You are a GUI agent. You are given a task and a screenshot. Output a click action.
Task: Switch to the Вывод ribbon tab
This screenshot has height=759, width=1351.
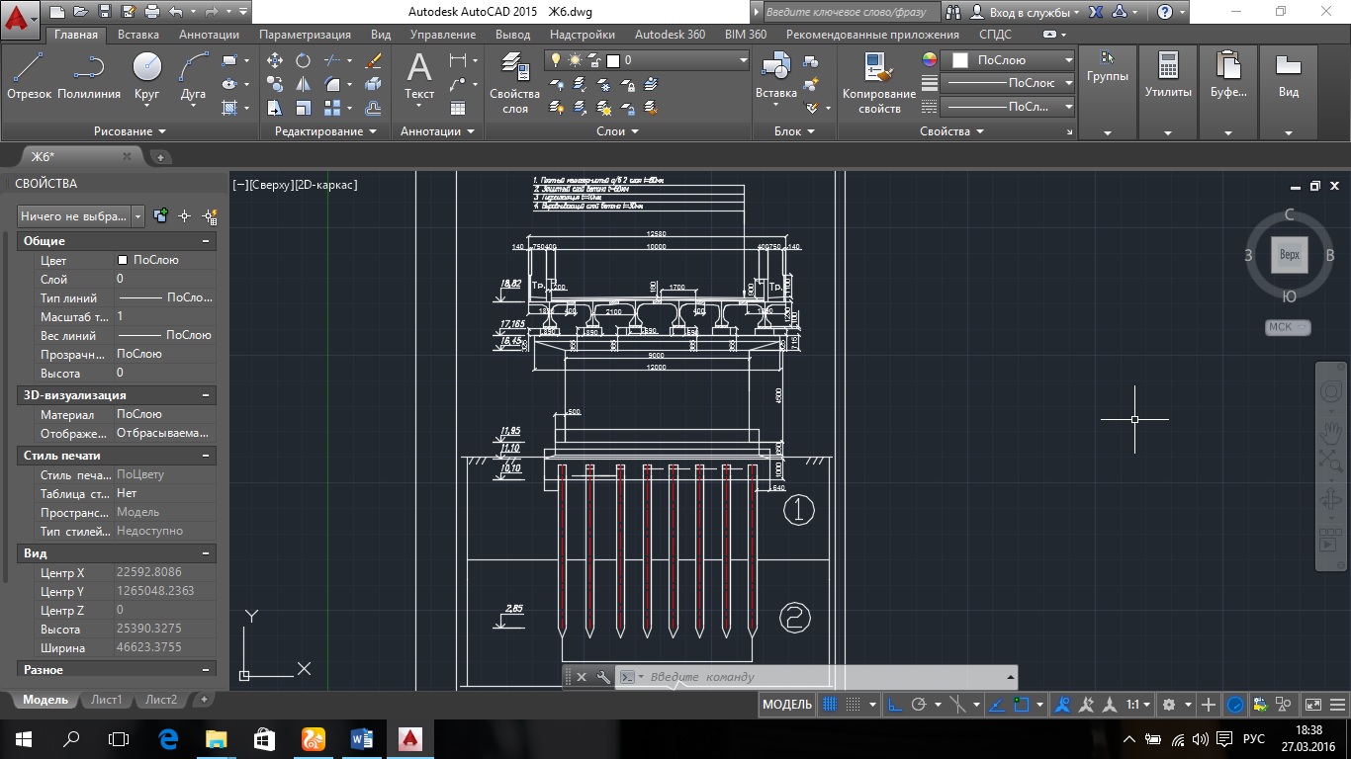point(512,34)
